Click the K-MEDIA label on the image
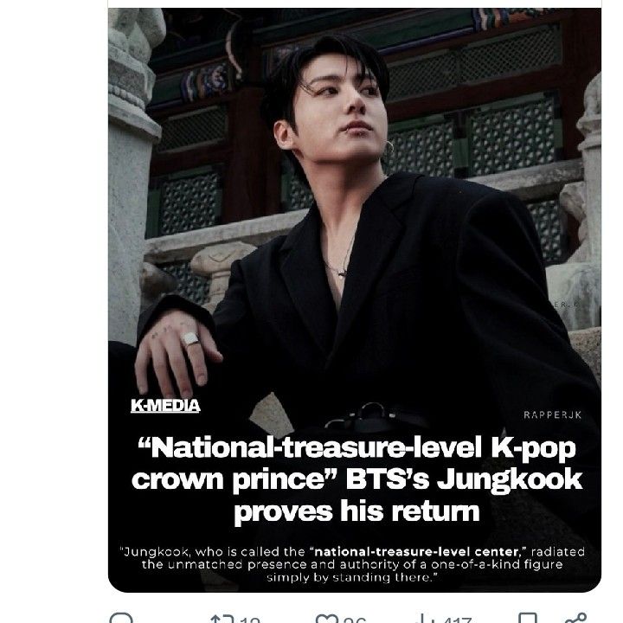 coord(165,405)
